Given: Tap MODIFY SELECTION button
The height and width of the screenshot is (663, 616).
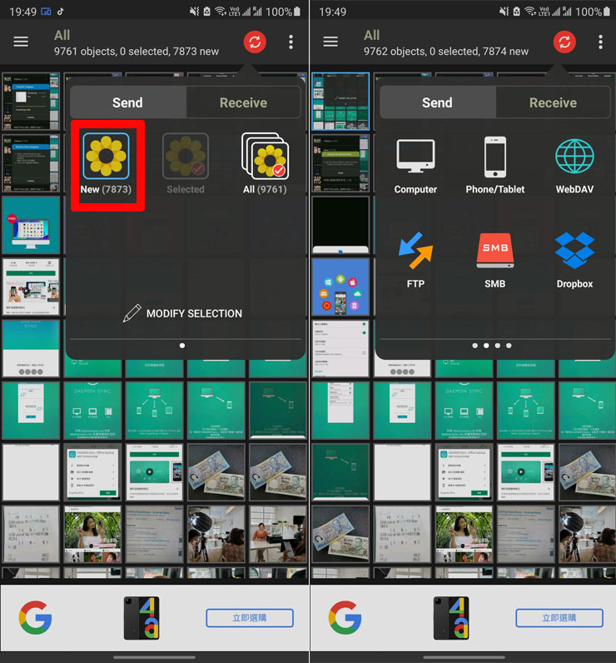Looking at the screenshot, I should click(x=182, y=313).
